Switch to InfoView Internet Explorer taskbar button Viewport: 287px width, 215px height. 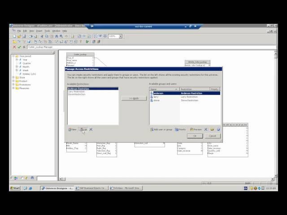tap(126, 188)
